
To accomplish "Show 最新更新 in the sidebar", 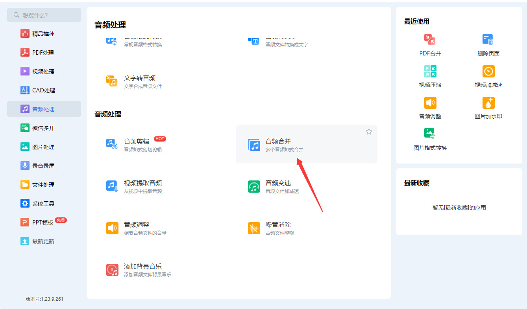I will (x=44, y=241).
